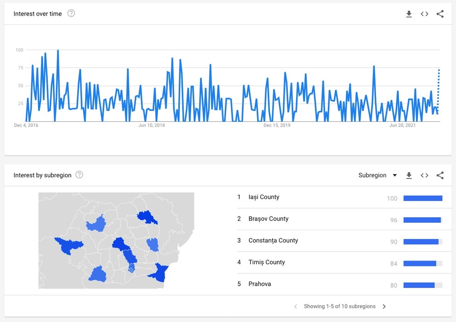
Task: Click Prahova in the subregion list
Action: (x=260, y=284)
